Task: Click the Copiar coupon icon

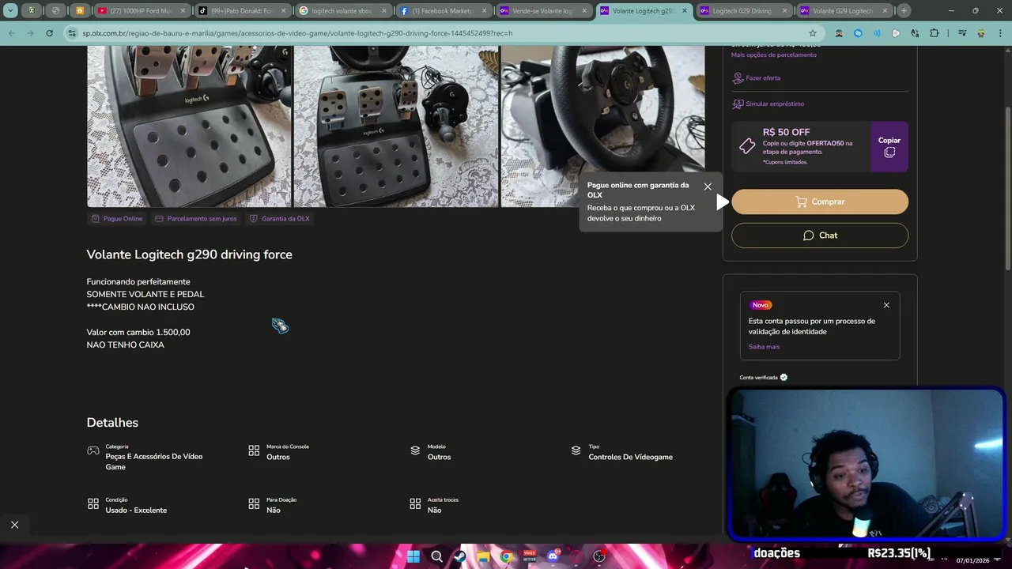Action: tap(889, 152)
